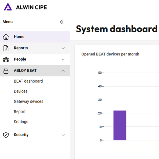Click the System dashboard heading
Screen dimensions: 159x159
pyautogui.click(x=117, y=29)
